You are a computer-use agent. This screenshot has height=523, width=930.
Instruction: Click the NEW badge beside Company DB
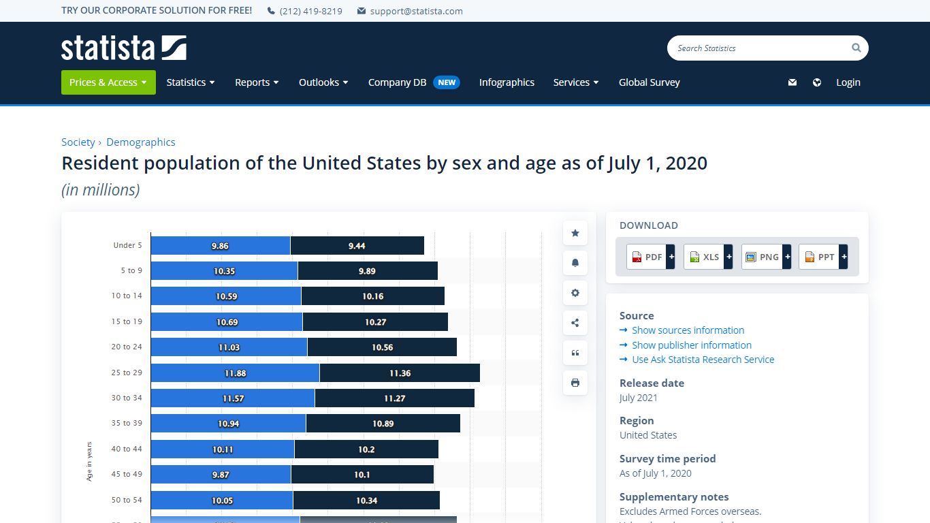pos(447,82)
